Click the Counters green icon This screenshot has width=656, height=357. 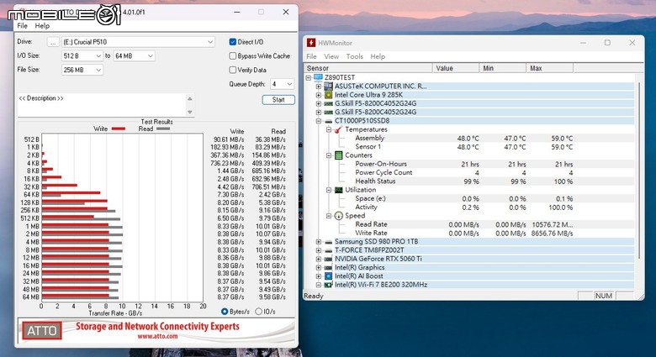click(x=338, y=155)
